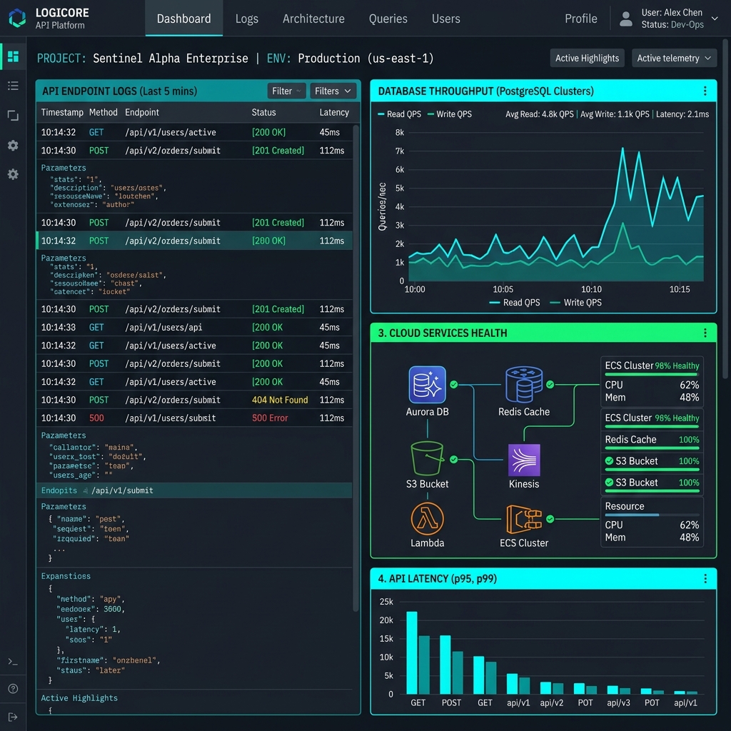Click the user avatar icon

625,19
